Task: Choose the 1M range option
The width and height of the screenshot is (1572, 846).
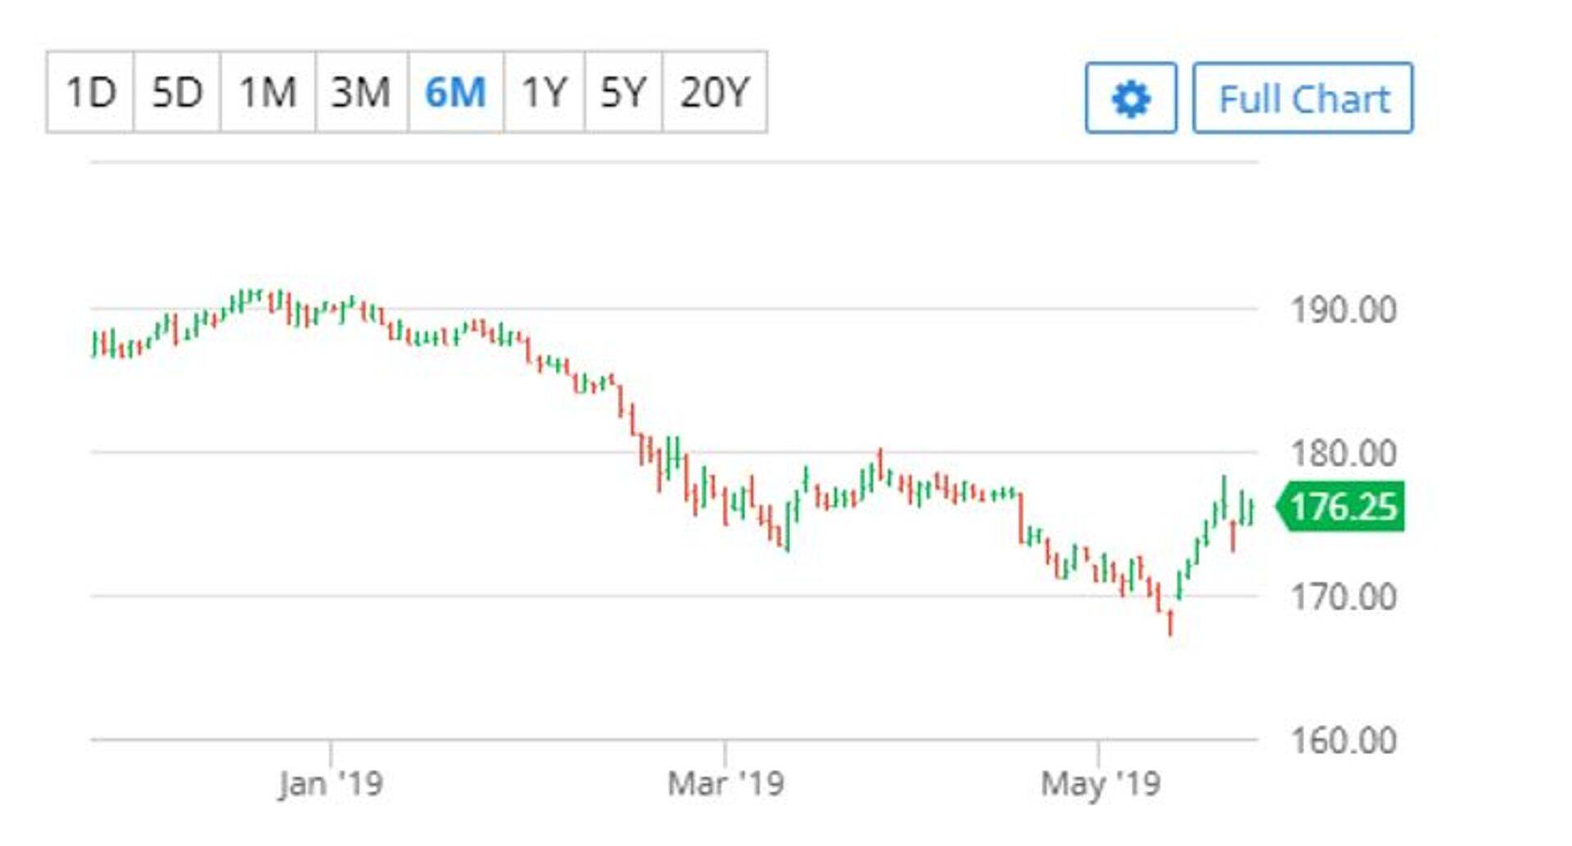Action: (268, 92)
